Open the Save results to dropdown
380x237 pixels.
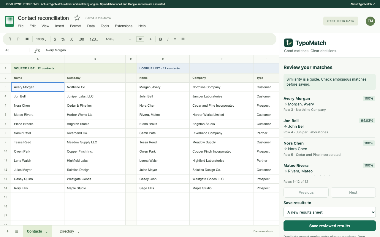tap(330, 212)
